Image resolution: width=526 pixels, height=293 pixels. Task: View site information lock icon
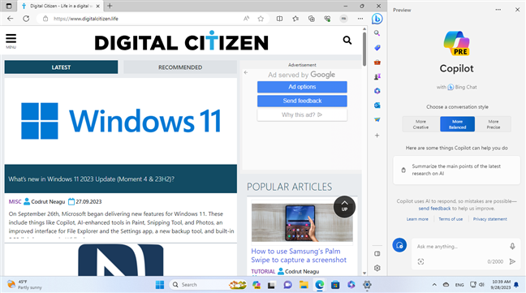pos(45,19)
